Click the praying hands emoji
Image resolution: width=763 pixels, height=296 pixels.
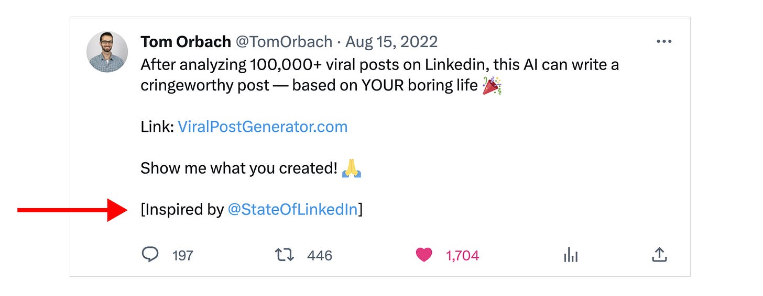point(352,168)
